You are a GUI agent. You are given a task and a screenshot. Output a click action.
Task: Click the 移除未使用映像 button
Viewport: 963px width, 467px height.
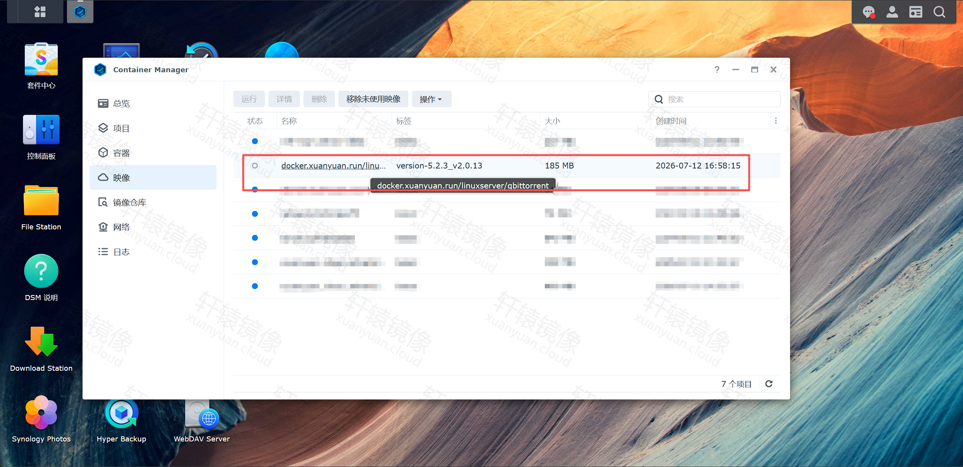(x=373, y=99)
